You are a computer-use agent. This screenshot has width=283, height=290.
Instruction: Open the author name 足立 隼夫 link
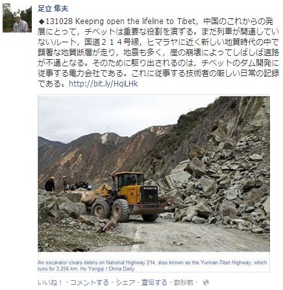tap(53, 8)
